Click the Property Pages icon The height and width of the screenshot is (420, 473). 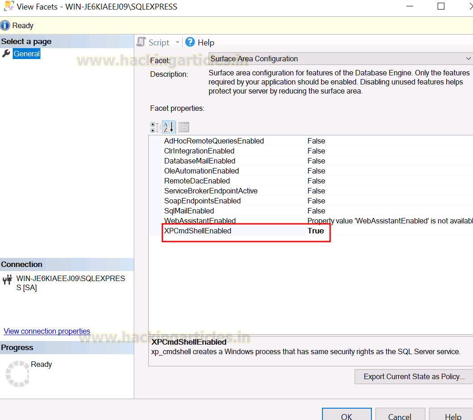click(x=184, y=127)
